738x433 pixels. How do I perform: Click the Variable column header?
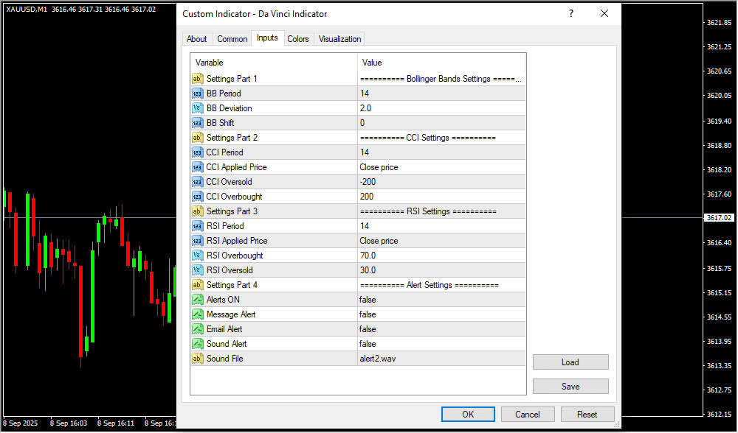(273, 63)
